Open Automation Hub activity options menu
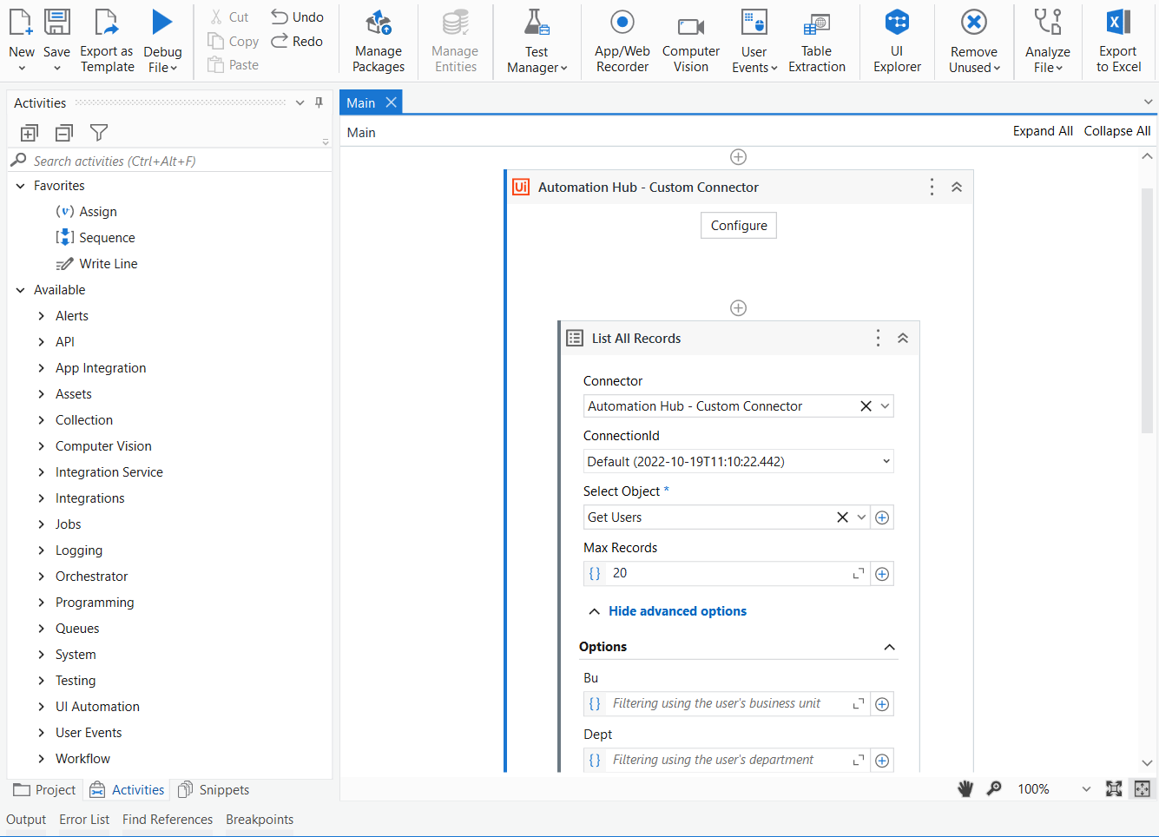The height and width of the screenshot is (837, 1159). (x=932, y=187)
